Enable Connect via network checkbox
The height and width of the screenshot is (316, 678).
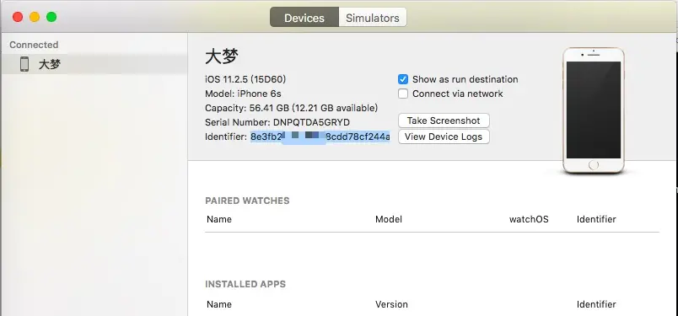point(403,94)
